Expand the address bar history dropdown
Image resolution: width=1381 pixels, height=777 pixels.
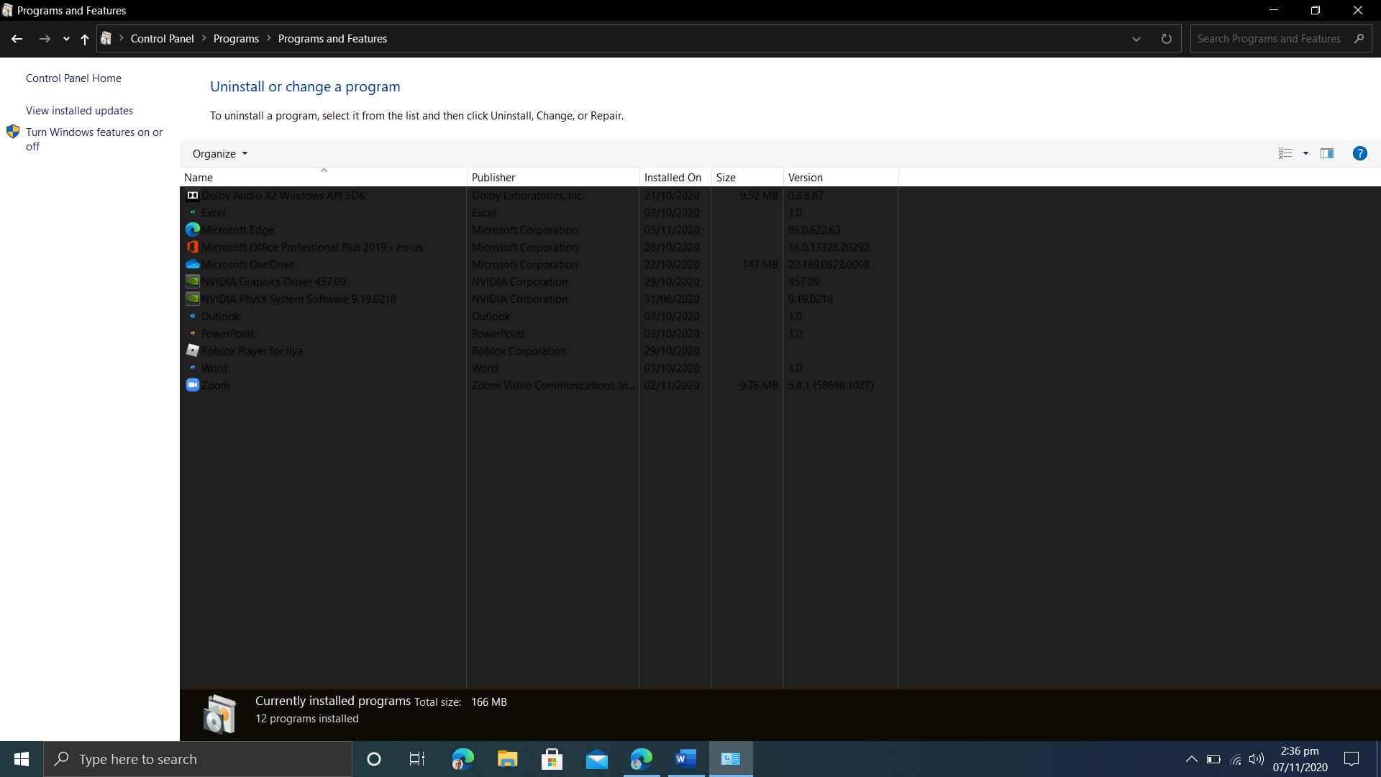tap(1136, 39)
